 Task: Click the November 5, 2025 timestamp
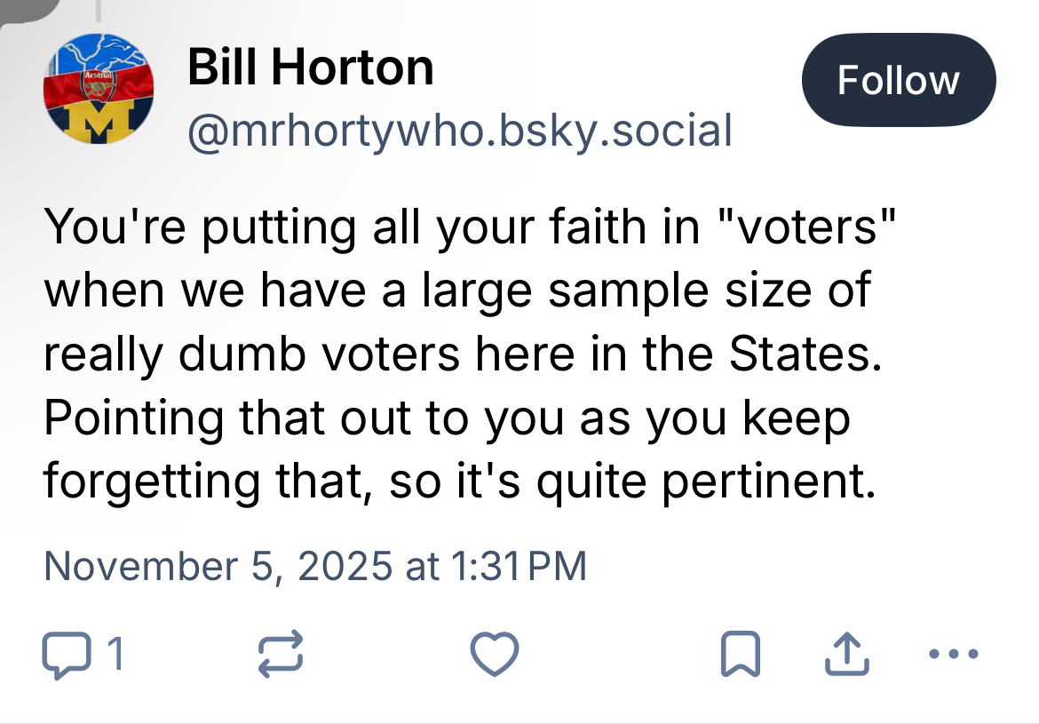coord(315,566)
